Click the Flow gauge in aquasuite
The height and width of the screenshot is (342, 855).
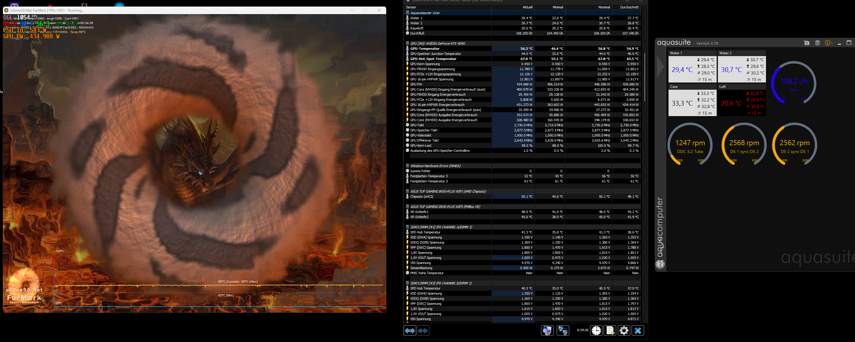pyautogui.click(x=793, y=83)
